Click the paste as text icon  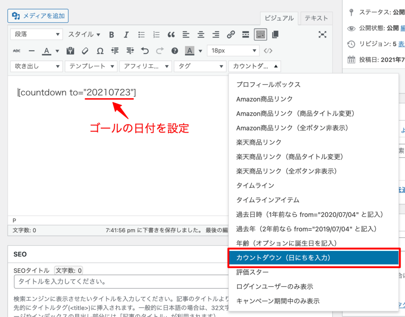[70, 51]
